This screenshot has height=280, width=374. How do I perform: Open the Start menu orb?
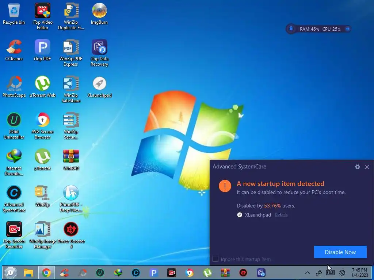pos(11,273)
